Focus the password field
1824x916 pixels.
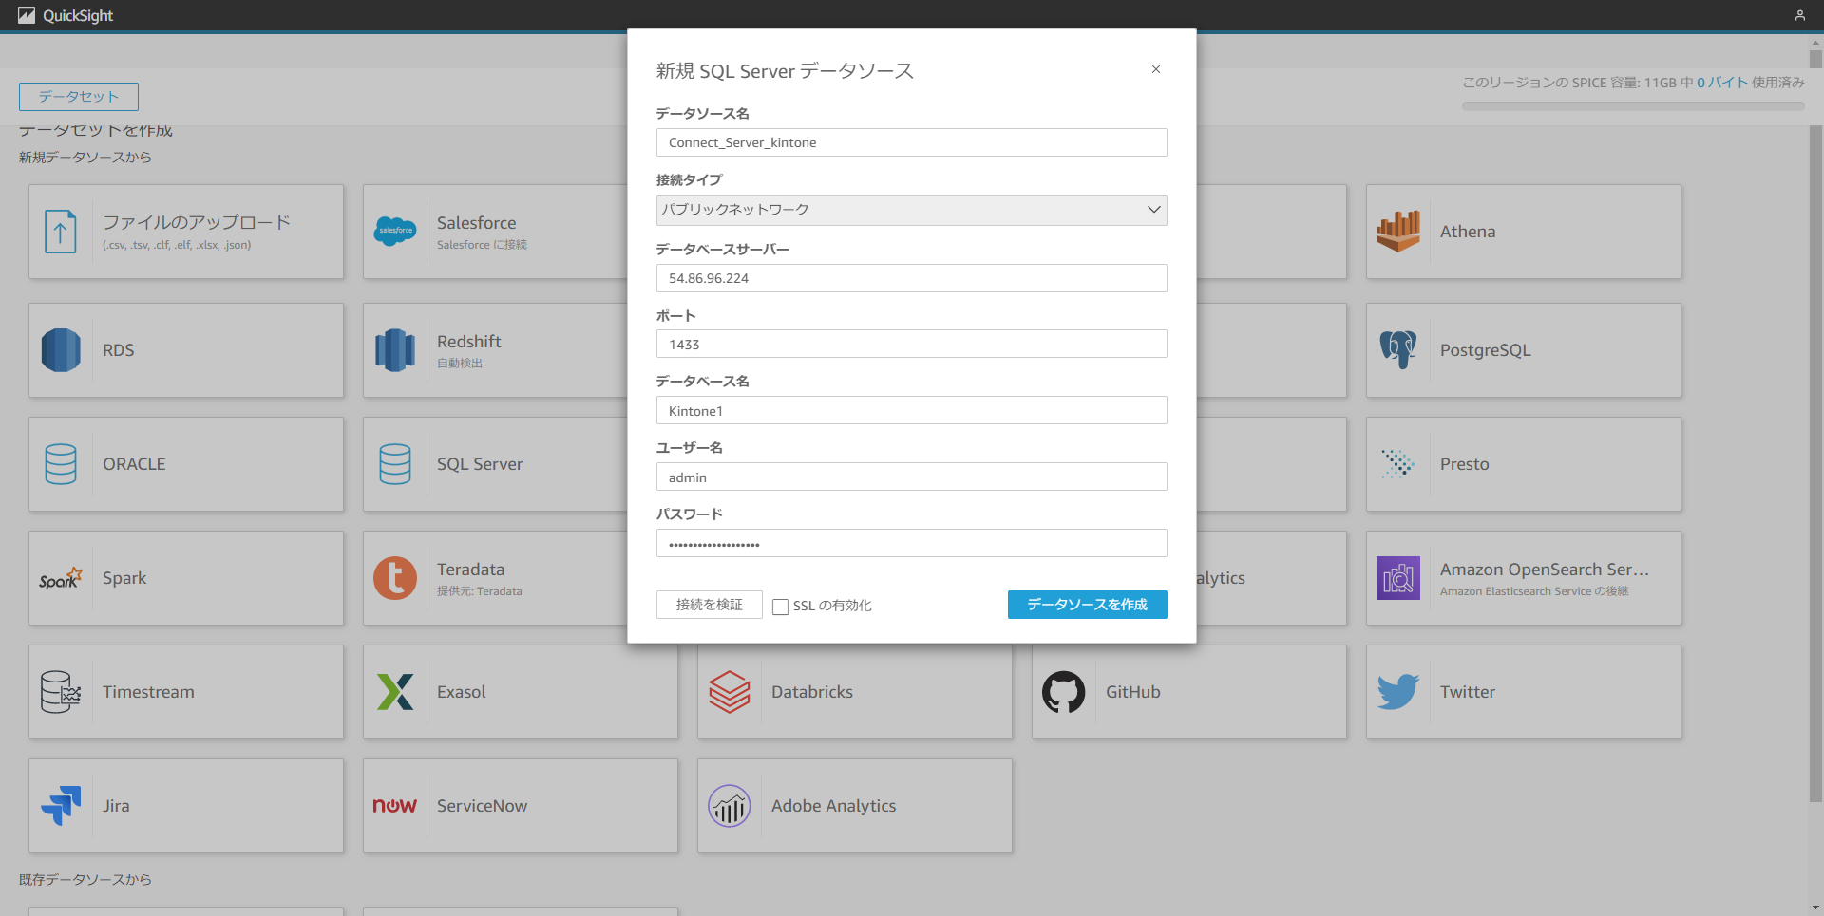tap(912, 543)
